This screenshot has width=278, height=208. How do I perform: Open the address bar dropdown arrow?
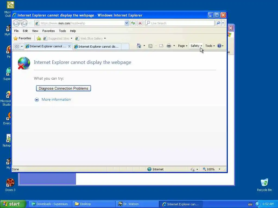click(x=127, y=23)
